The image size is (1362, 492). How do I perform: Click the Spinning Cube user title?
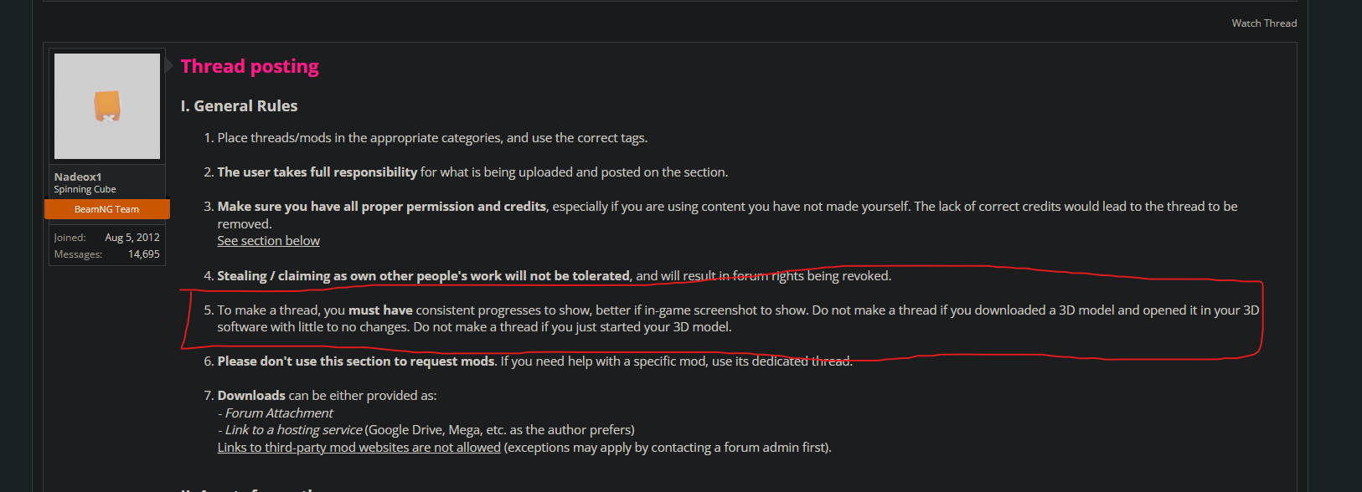pyautogui.click(x=85, y=190)
